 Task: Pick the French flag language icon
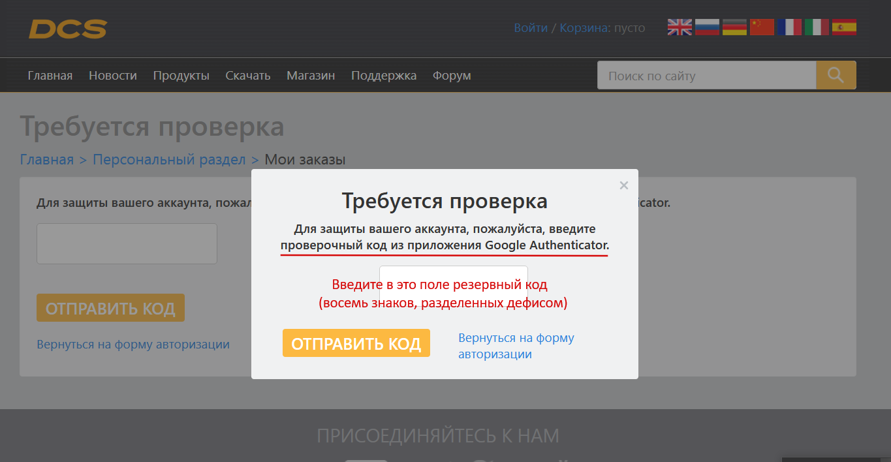(789, 27)
